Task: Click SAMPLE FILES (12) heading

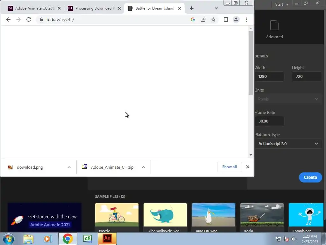Action: coord(110,197)
